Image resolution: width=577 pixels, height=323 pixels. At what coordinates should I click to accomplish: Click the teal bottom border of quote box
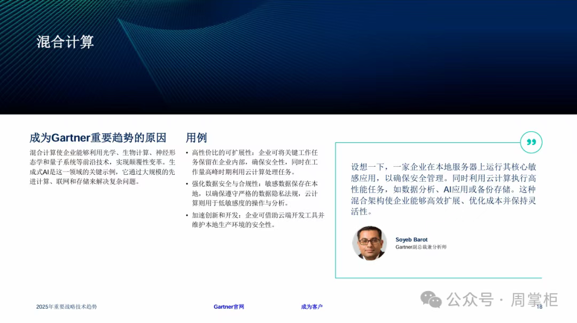click(x=438, y=278)
